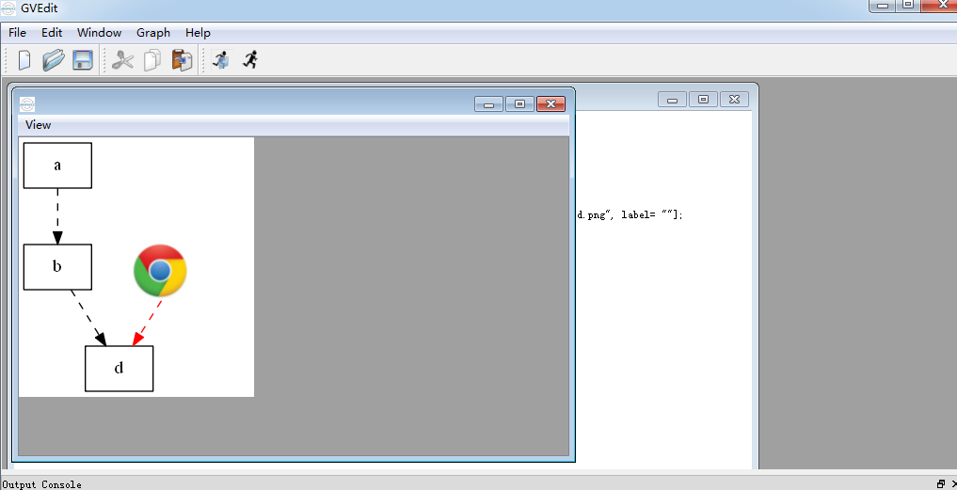Viewport: 957px width, 490px height.
Task: Maximize the background editor window
Action: click(703, 100)
